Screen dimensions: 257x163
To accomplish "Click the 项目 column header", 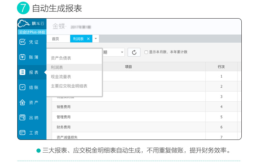I will pos(128,67).
